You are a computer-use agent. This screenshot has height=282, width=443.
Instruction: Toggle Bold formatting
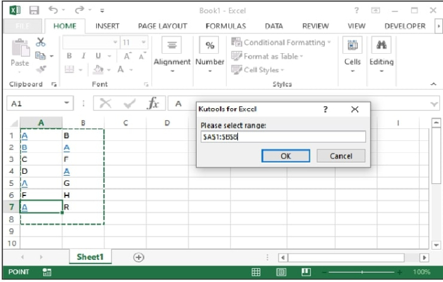(69, 56)
